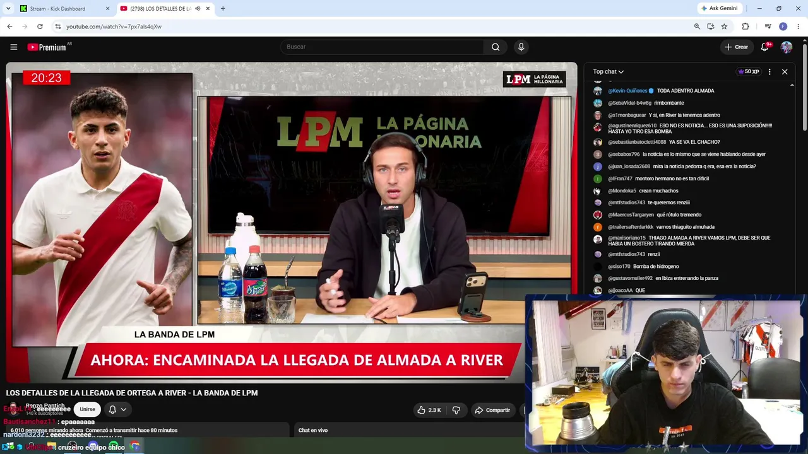Image resolution: width=808 pixels, height=454 pixels.
Task: Select chat message 'qué rótulo tremendo'
Action: [679, 215]
